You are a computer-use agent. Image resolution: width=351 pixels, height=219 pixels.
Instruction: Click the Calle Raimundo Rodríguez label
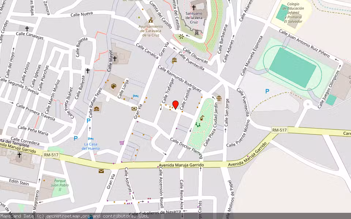click(180, 78)
